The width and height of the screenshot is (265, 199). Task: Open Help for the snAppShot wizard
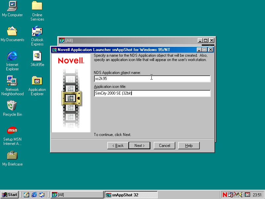pyautogui.click(x=189, y=146)
